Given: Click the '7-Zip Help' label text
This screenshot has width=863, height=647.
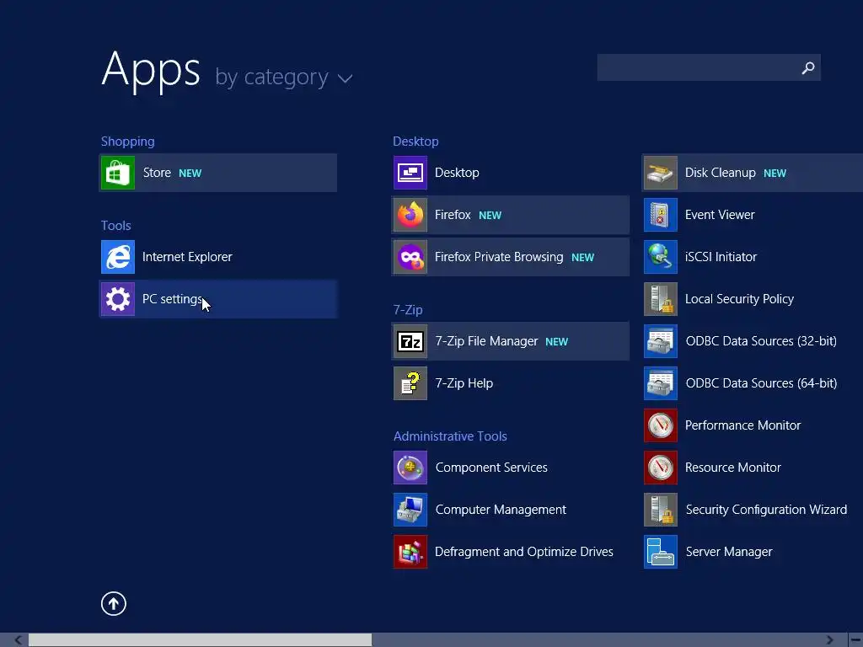Looking at the screenshot, I should (x=464, y=383).
